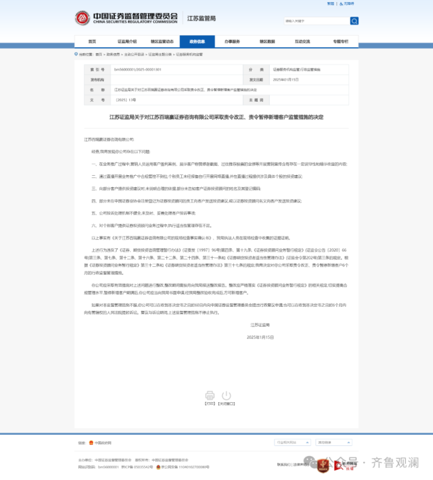Screen dimensions: 433x480
Task: Click 证监局主题分类 in the breadcrumb
Action: [x=160, y=55]
